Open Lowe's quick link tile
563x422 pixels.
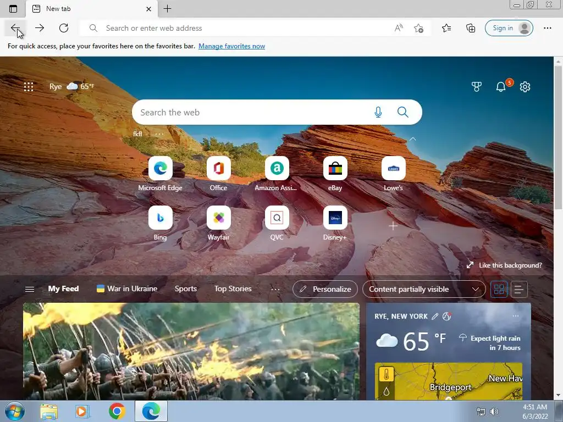coord(394,174)
